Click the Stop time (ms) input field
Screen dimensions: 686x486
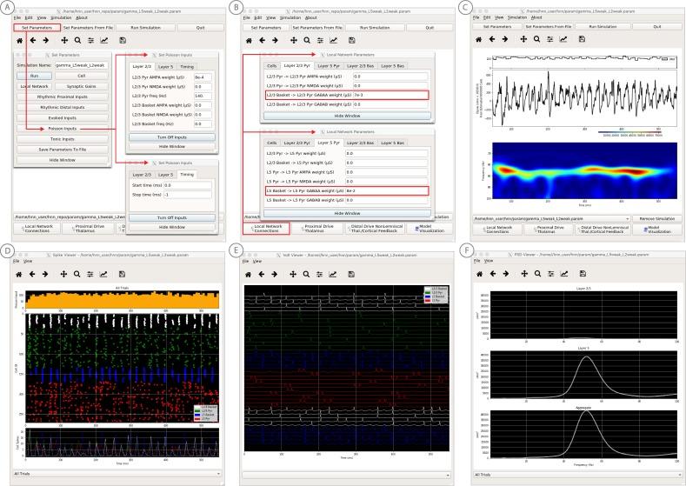(188, 195)
